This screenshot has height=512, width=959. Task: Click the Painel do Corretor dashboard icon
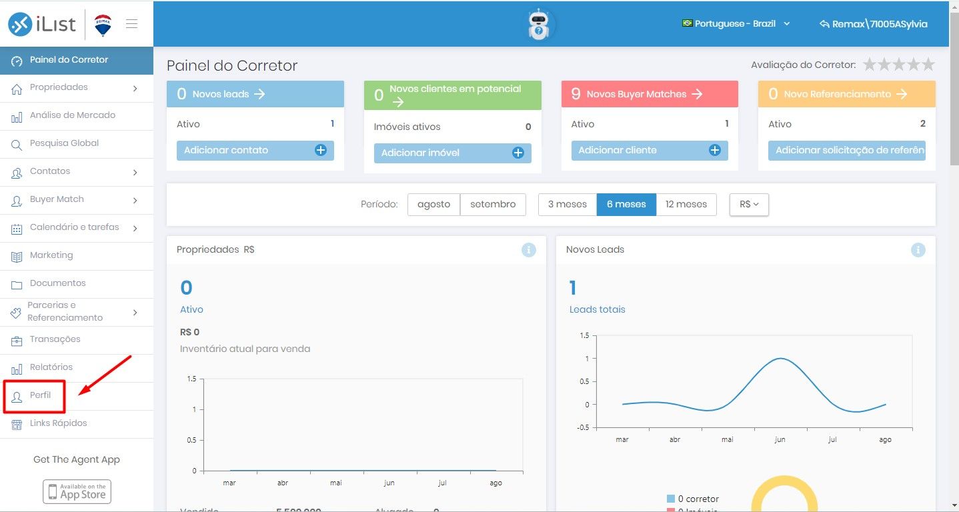pyautogui.click(x=17, y=61)
